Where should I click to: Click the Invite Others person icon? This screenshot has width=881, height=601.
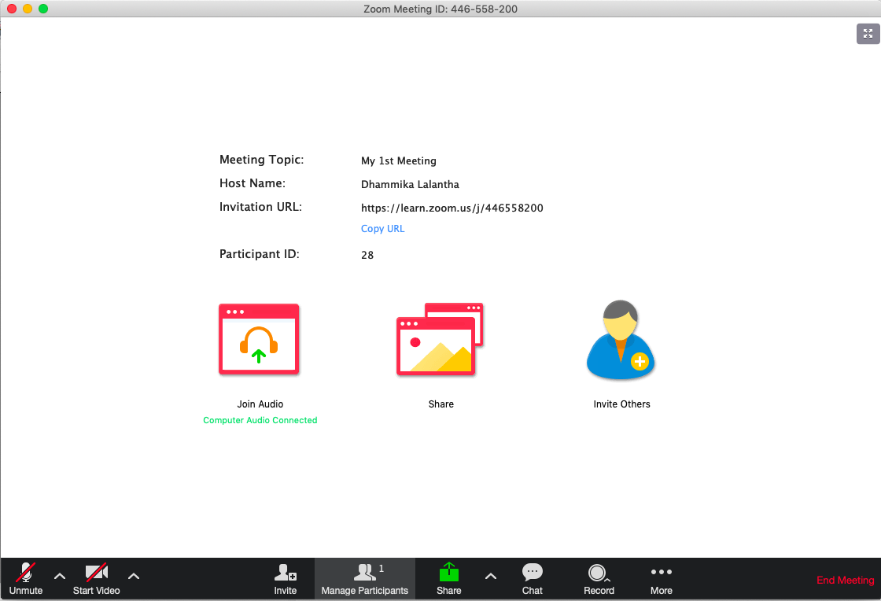tap(621, 340)
